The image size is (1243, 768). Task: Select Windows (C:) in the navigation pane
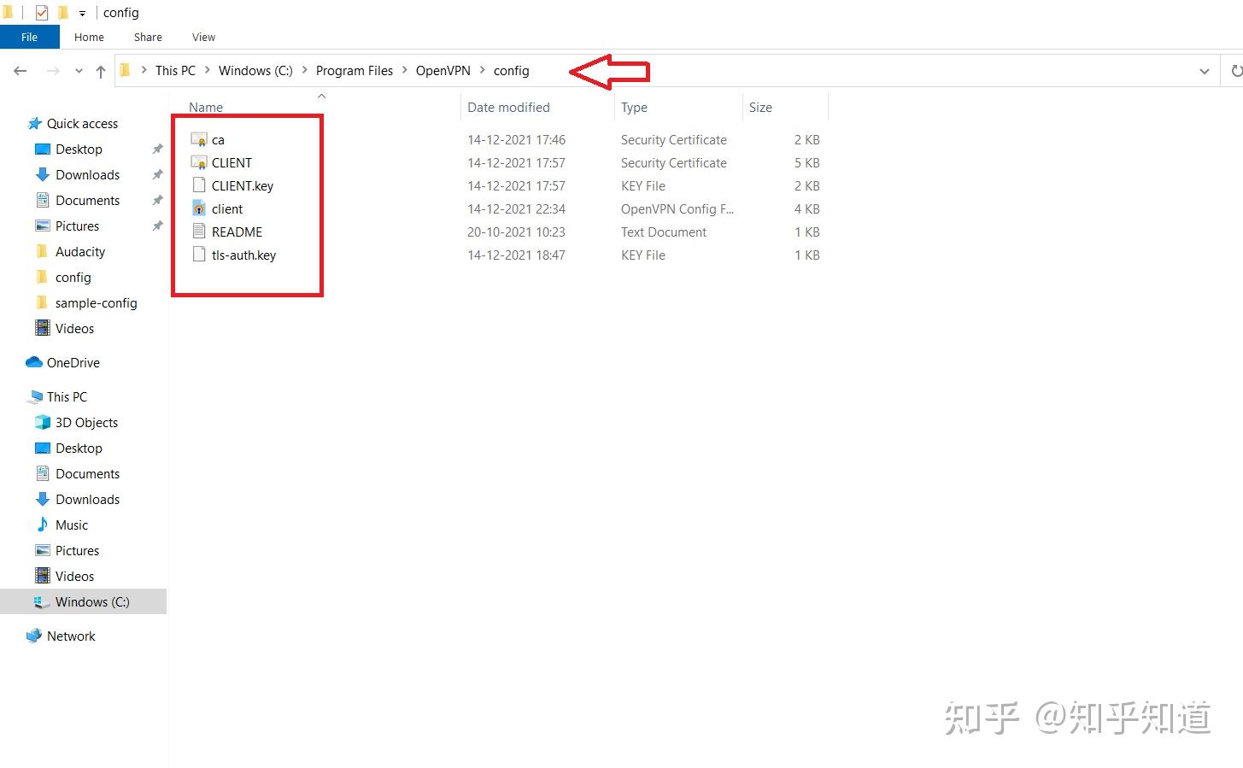tap(92, 601)
